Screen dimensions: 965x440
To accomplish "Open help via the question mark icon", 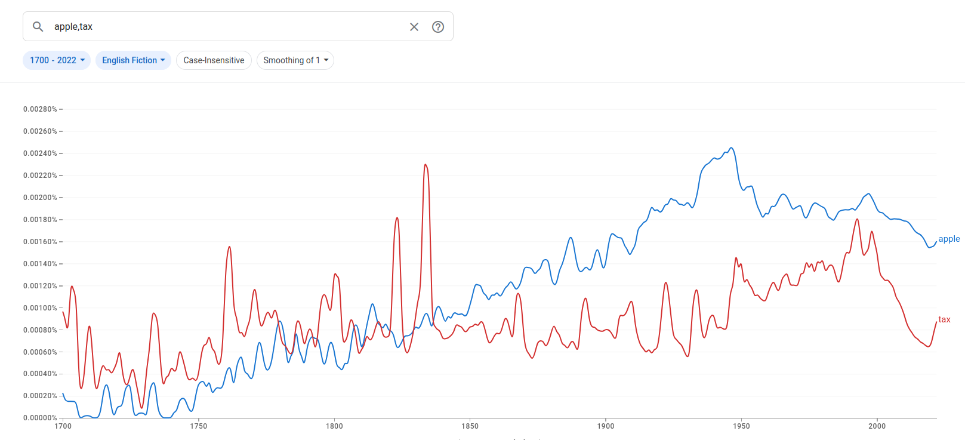I will pos(438,27).
